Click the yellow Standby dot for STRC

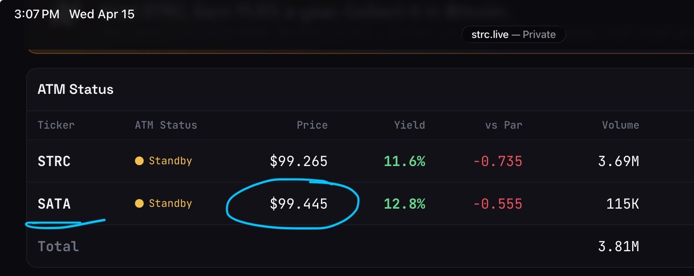tap(139, 161)
